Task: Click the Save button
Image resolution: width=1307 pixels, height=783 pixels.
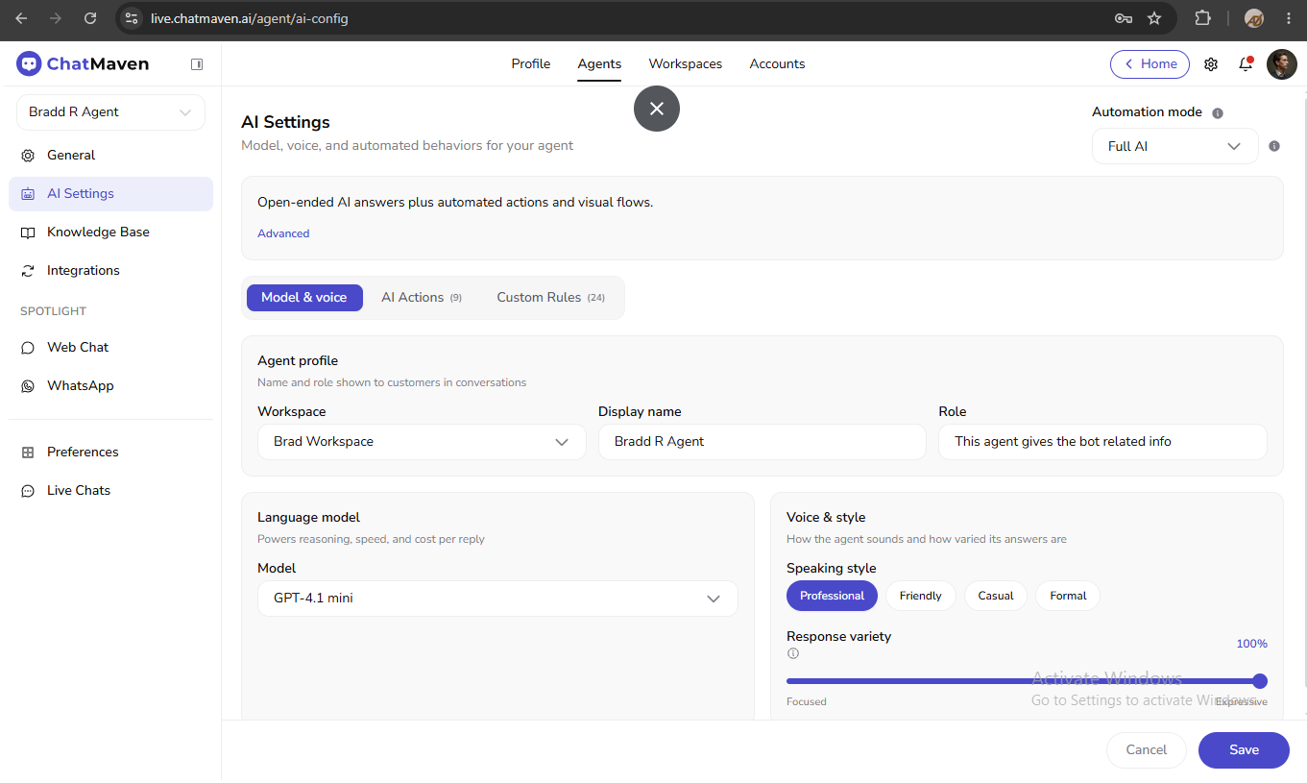Action: click(1244, 749)
